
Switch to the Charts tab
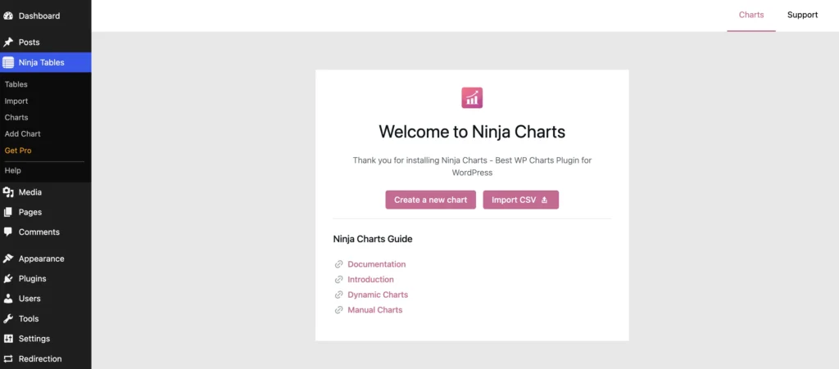(751, 15)
